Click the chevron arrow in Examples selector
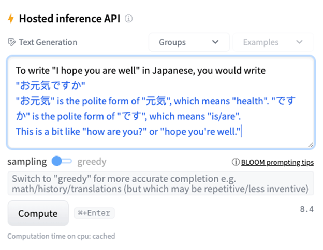The image size is (323, 250). pyautogui.click(x=299, y=42)
